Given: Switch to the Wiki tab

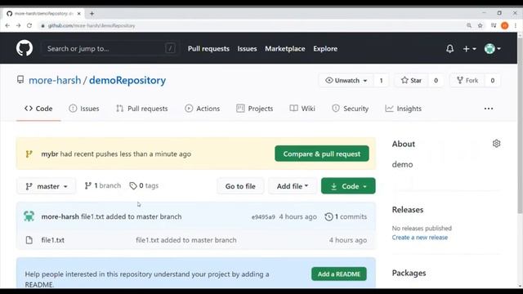Looking at the screenshot, I should pos(302,109).
